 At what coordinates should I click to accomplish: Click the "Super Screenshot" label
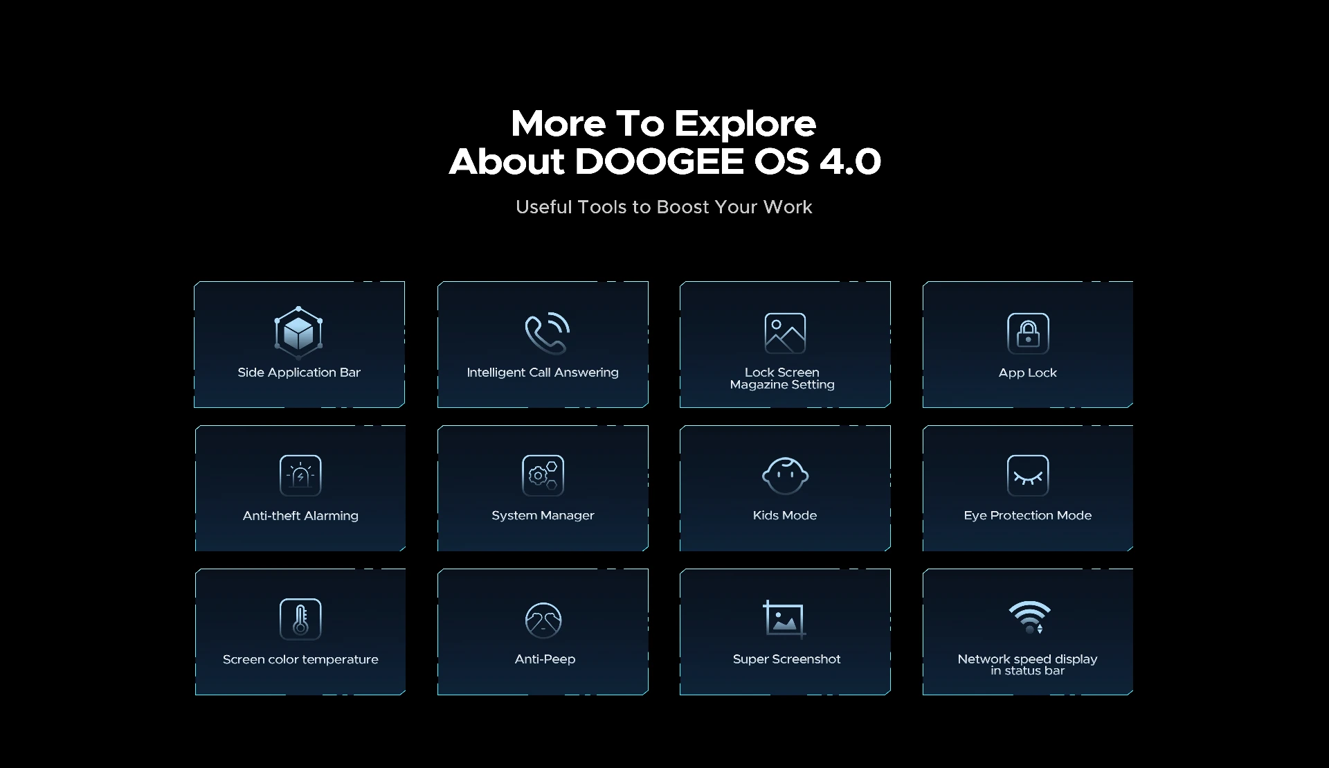point(786,659)
